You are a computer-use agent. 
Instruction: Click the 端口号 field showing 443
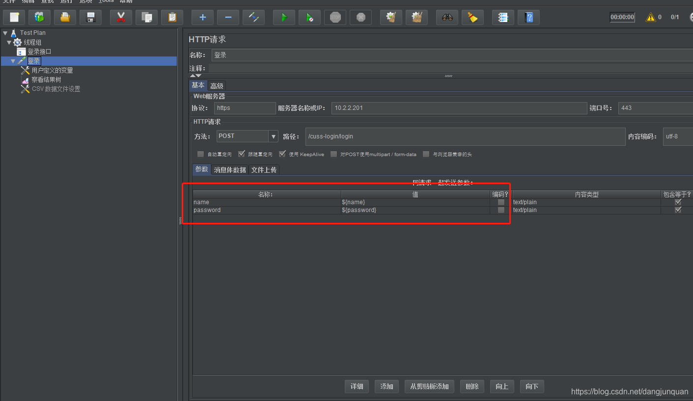[x=656, y=108]
